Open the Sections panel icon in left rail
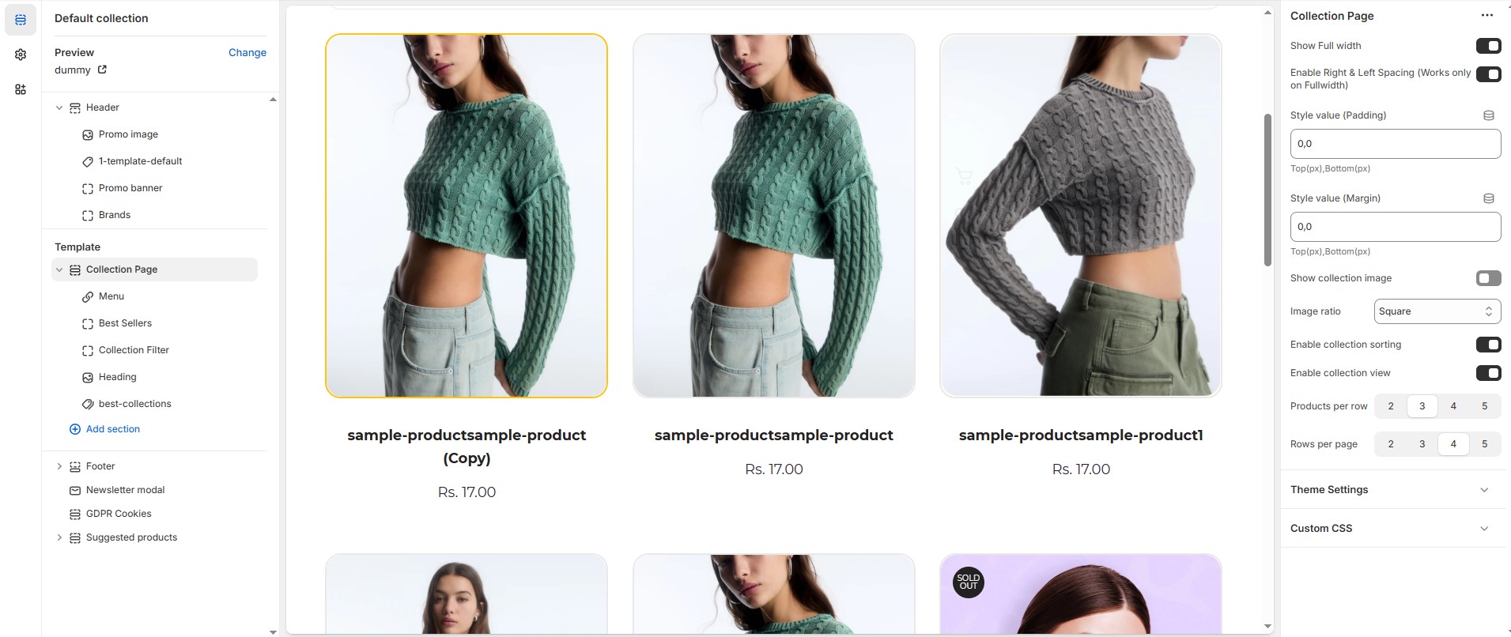The image size is (1511, 637). click(21, 20)
